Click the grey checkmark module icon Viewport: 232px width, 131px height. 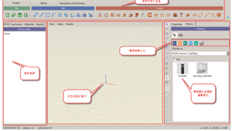(202, 43)
